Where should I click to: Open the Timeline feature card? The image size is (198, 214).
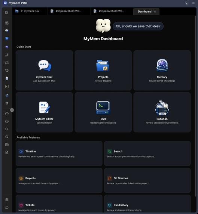coord(59,153)
